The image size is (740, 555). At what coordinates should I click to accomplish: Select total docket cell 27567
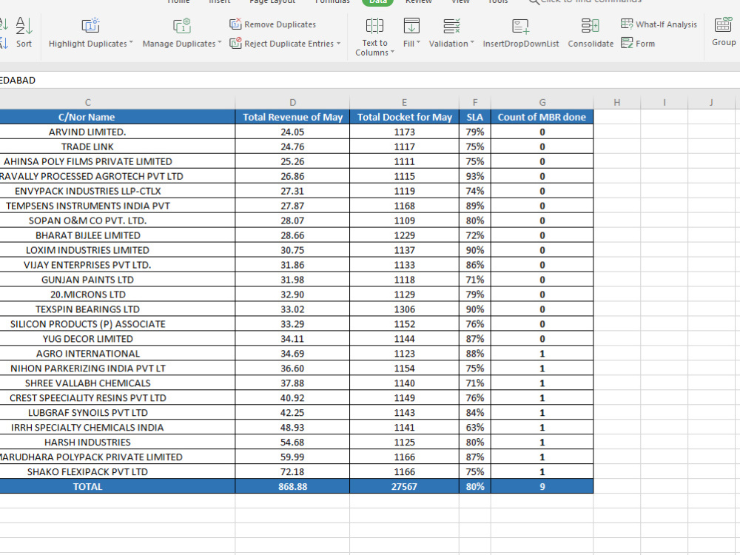click(405, 487)
